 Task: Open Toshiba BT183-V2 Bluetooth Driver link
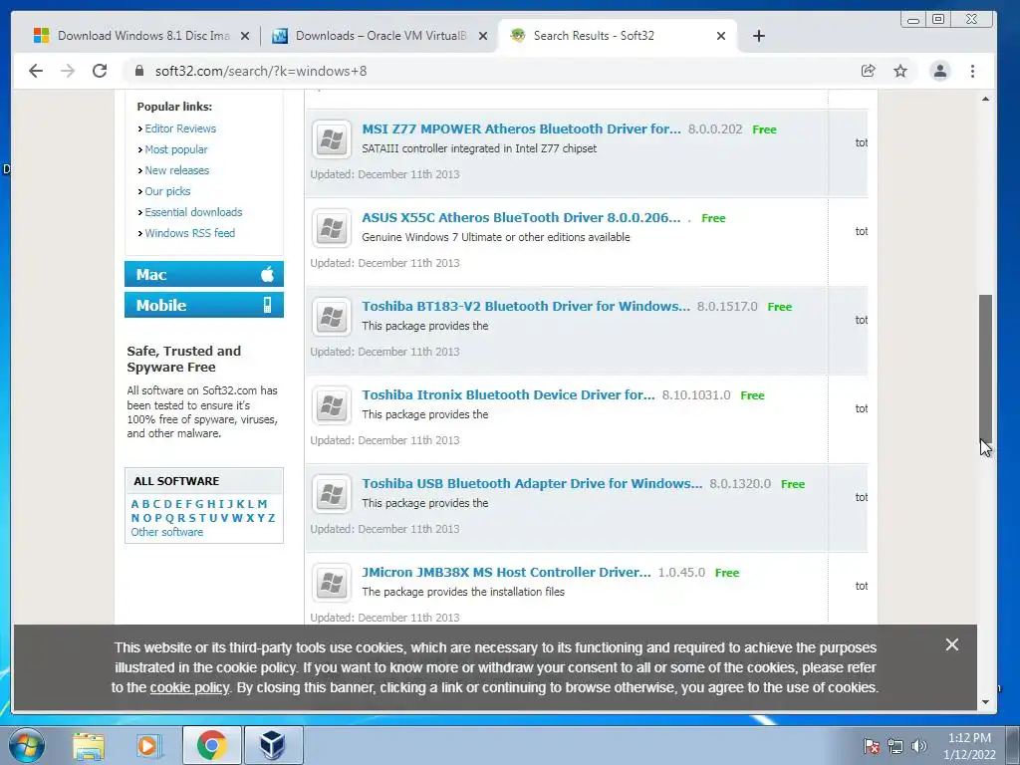(x=526, y=306)
